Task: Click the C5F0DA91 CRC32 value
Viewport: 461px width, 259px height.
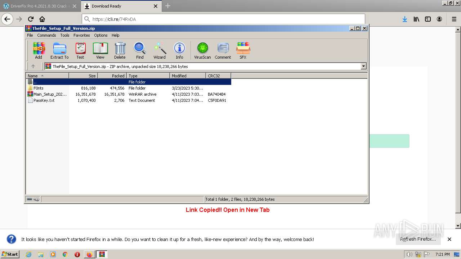Action: (217, 100)
